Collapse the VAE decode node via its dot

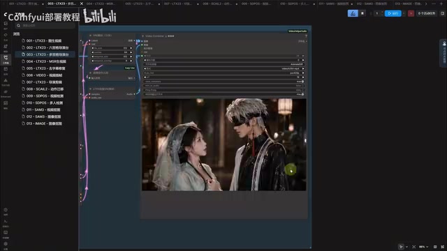point(90,36)
